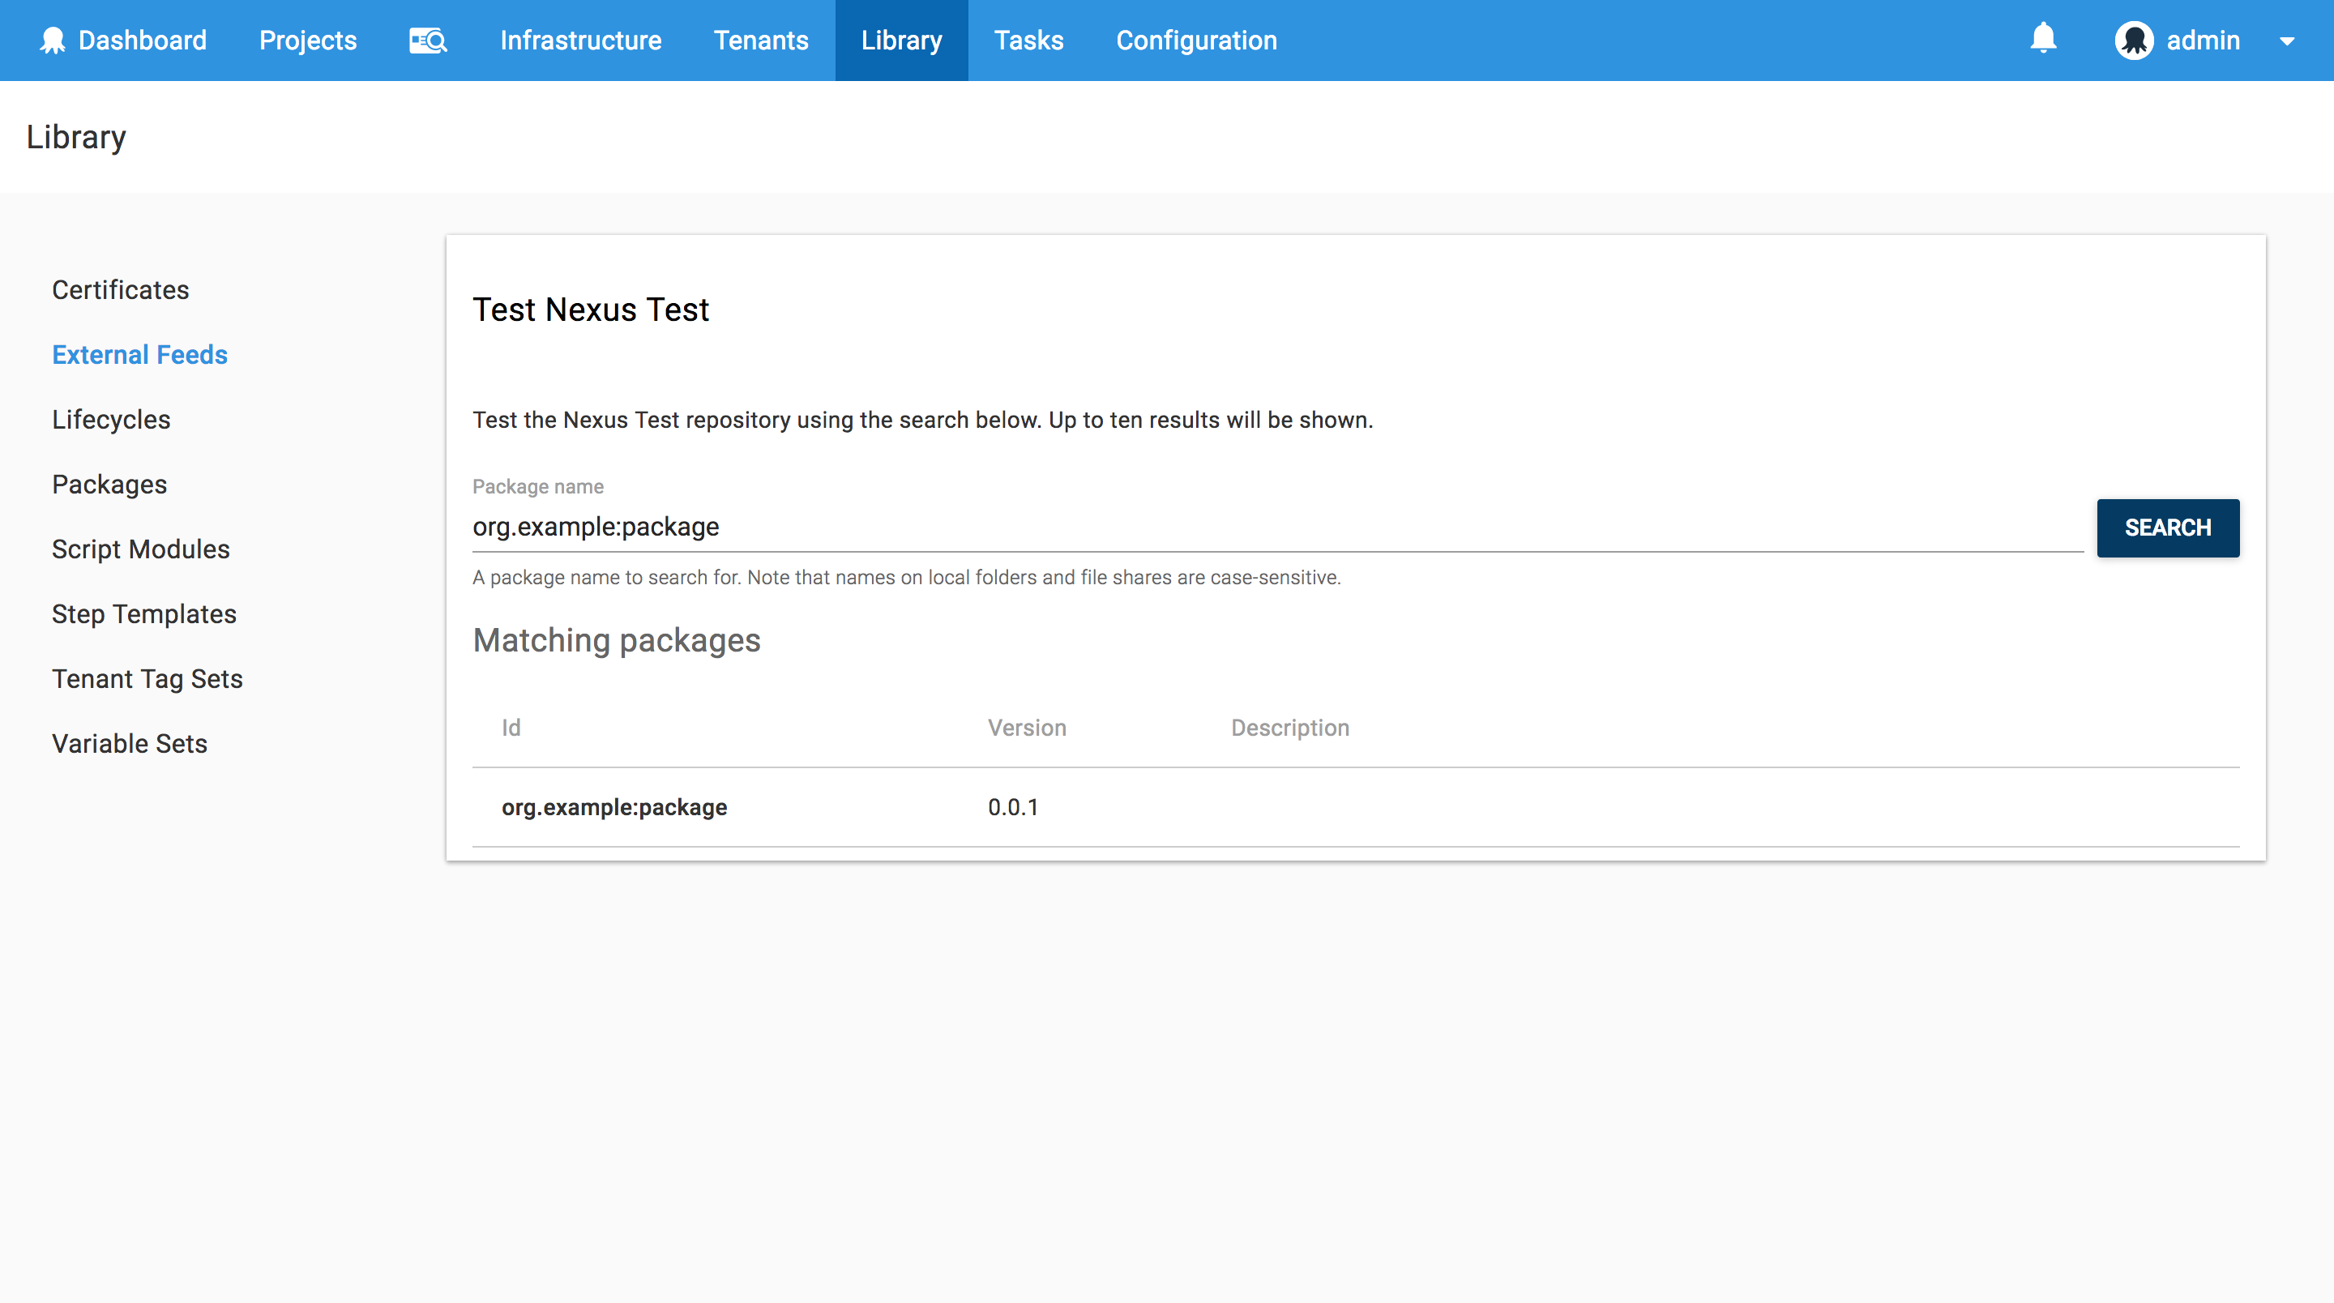Navigate to Configuration
Viewport: 2334px width, 1303px height.
(x=1196, y=41)
